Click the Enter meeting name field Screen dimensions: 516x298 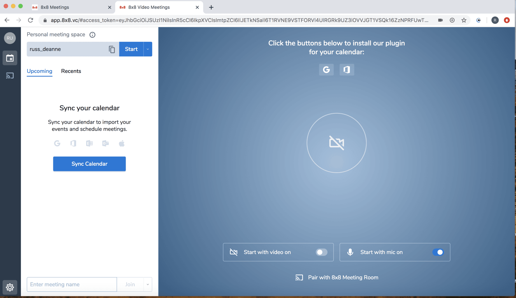tap(72, 284)
